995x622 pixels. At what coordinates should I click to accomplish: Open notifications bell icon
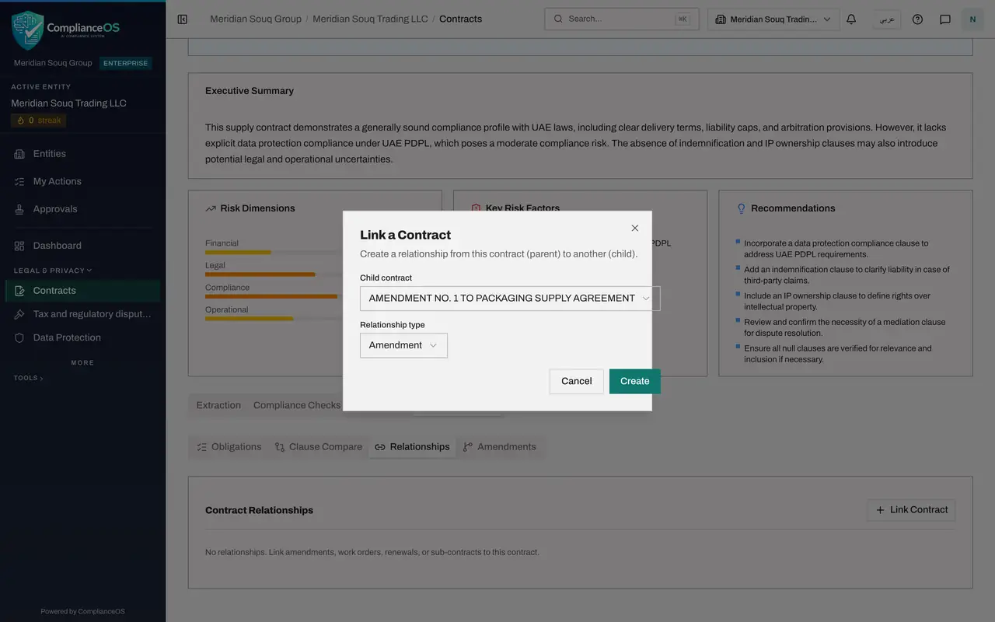(x=851, y=19)
